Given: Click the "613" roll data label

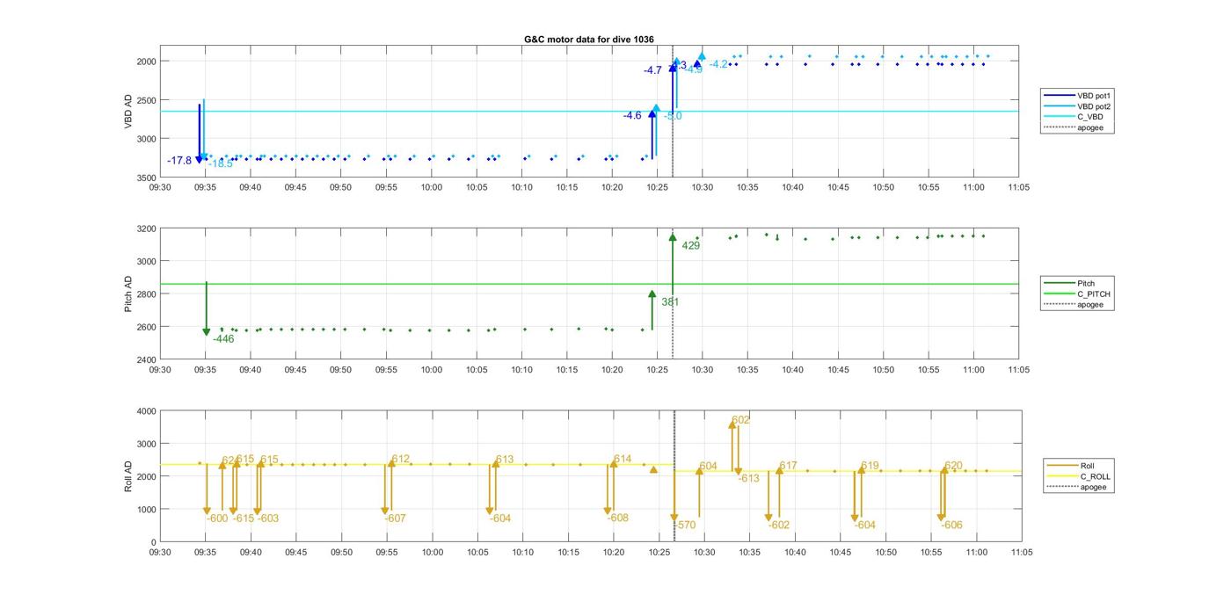Looking at the screenshot, I should click(505, 460).
